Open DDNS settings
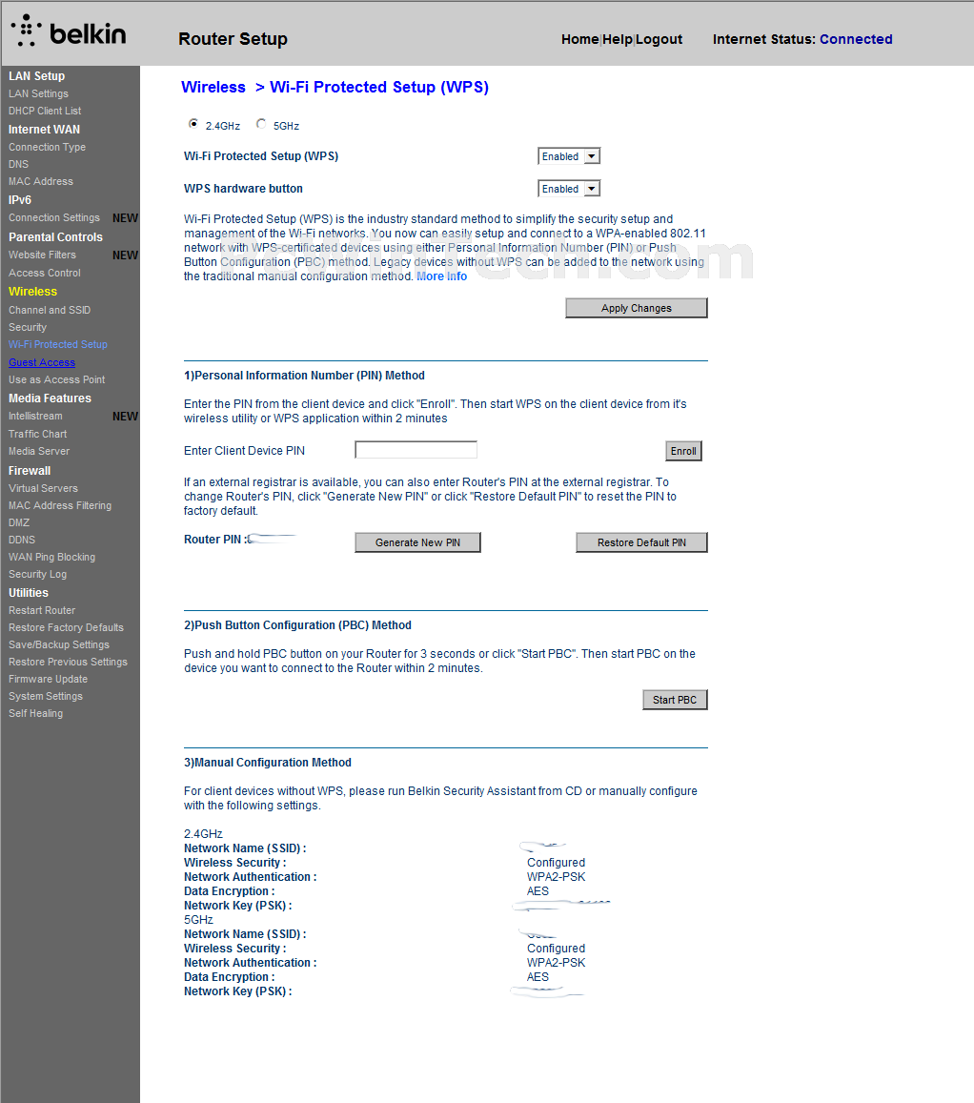This screenshot has height=1103, width=974. pos(22,541)
